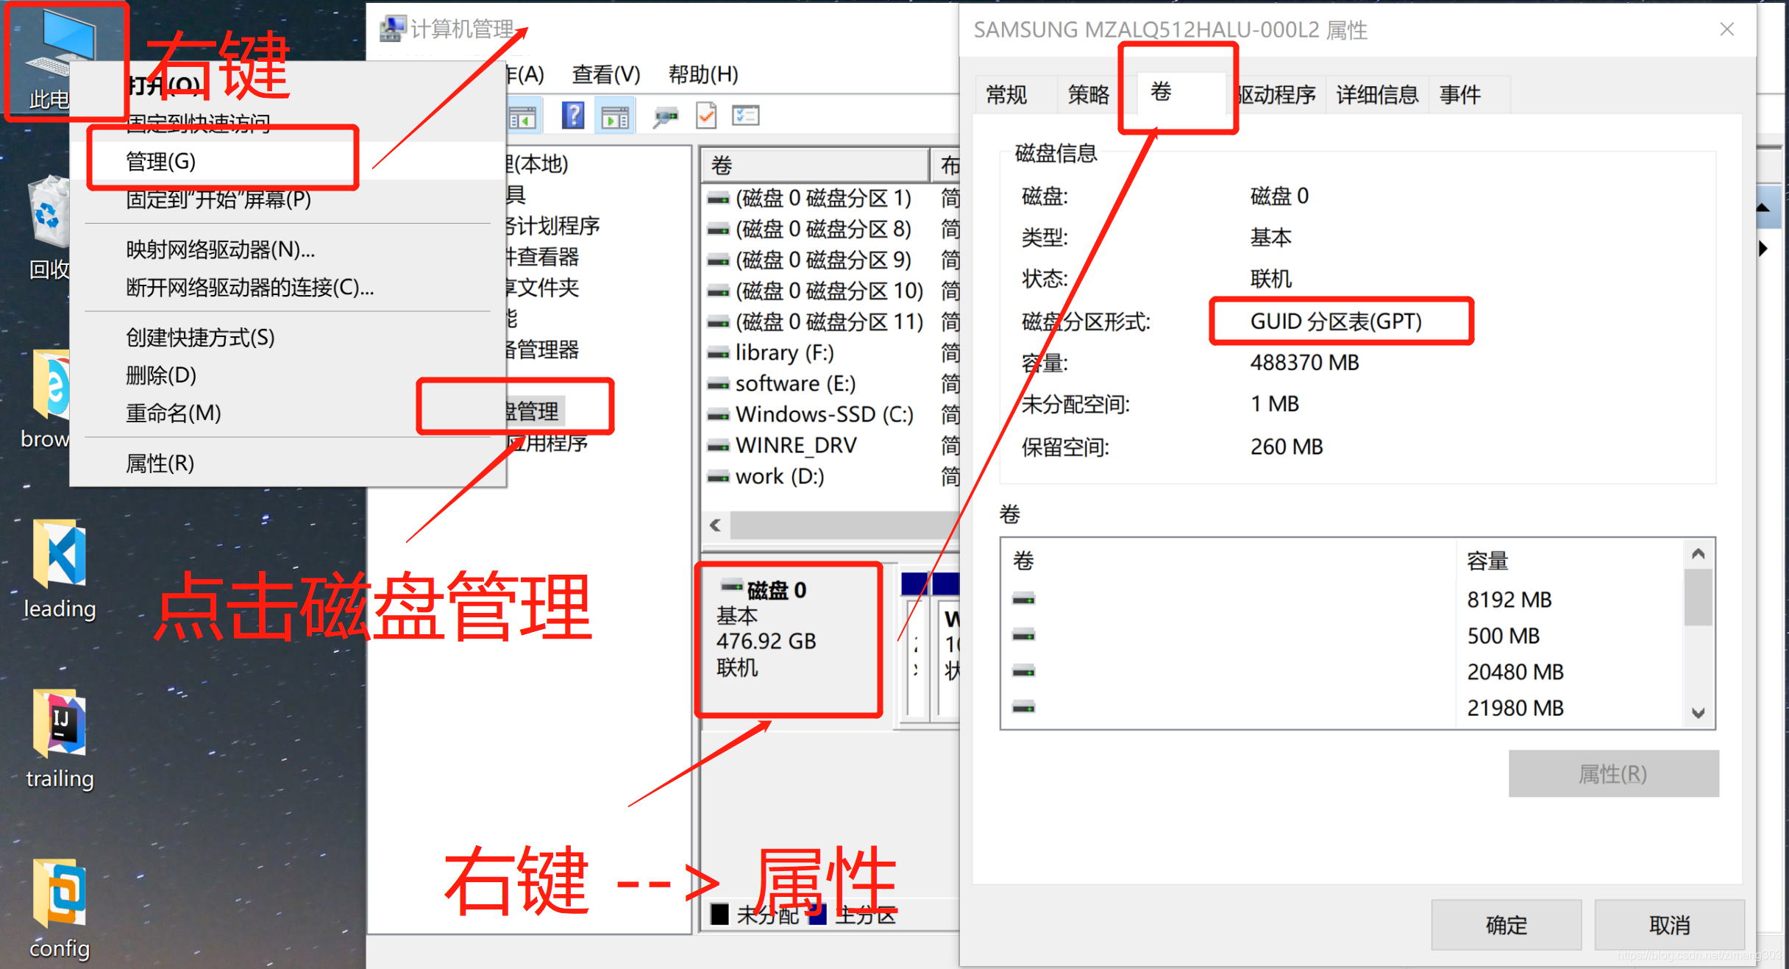Open the config folder on desktop
The width and height of the screenshot is (1789, 969).
60,909
